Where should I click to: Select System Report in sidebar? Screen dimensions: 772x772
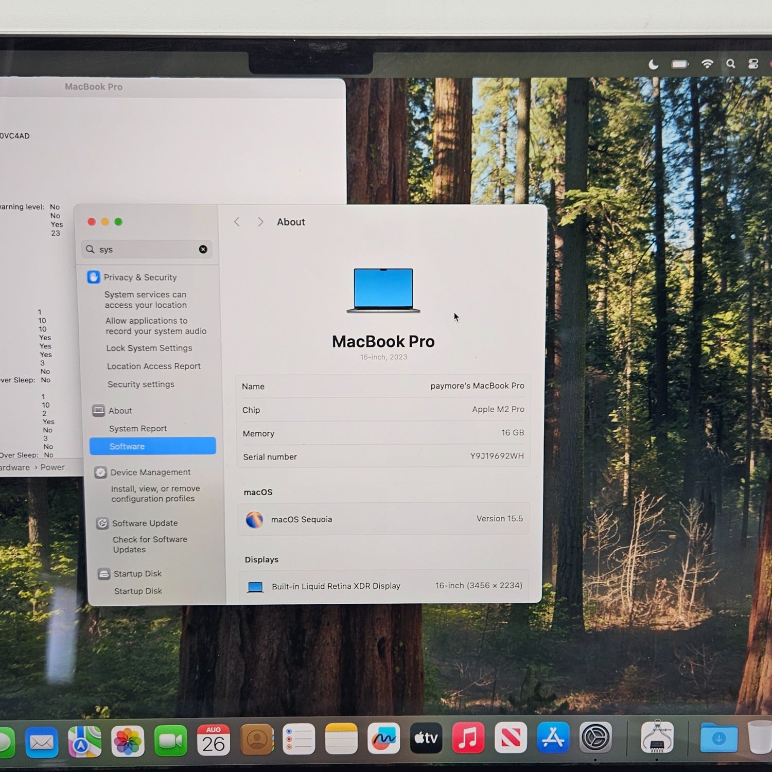tap(138, 428)
